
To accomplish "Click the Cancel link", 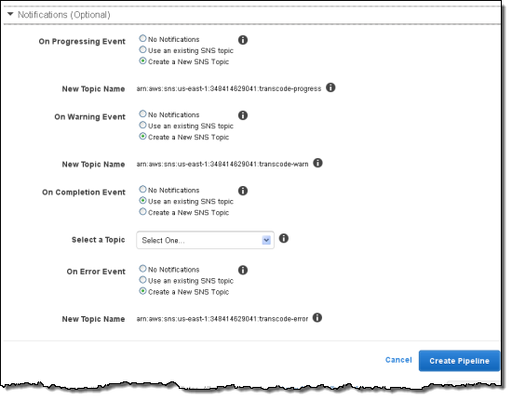I will (x=398, y=360).
